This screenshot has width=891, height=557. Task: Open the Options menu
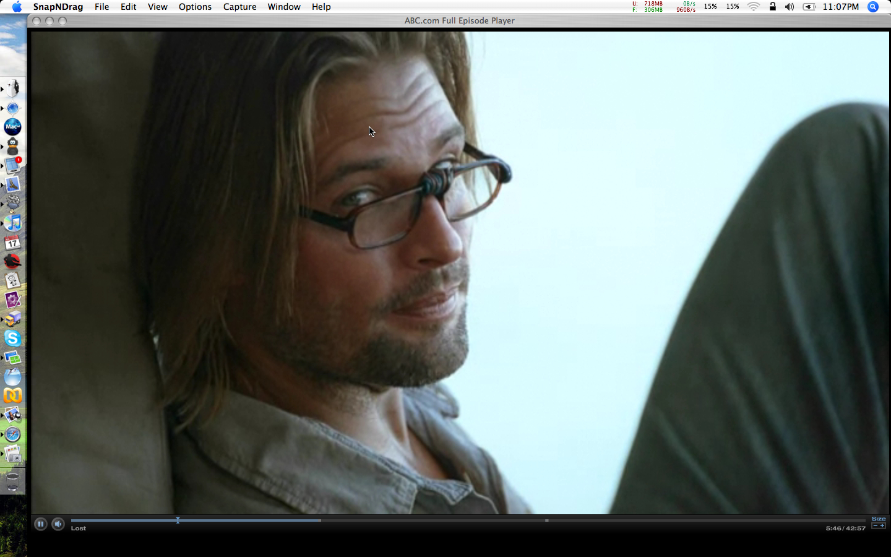coord(196,7)
